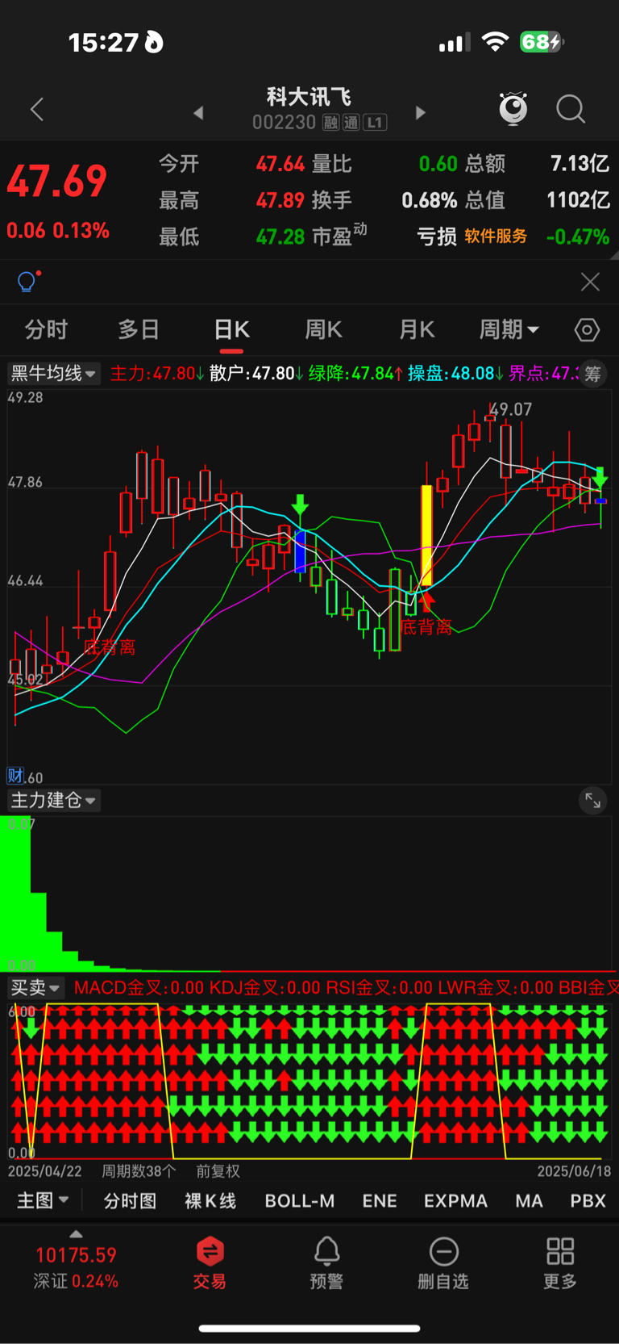Switch to 多日 tab

click(139, 329)
